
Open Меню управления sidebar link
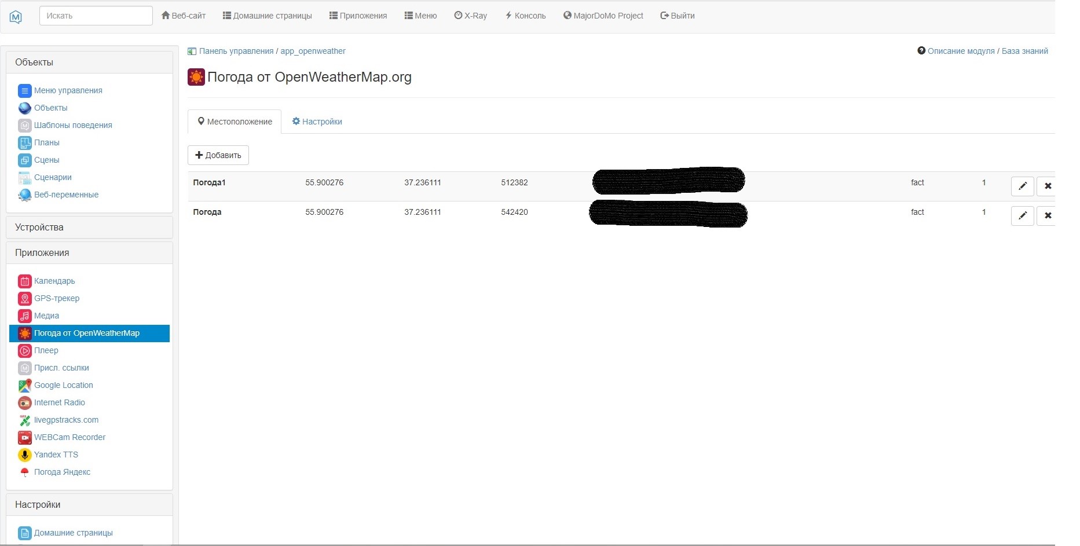point(68,90)
